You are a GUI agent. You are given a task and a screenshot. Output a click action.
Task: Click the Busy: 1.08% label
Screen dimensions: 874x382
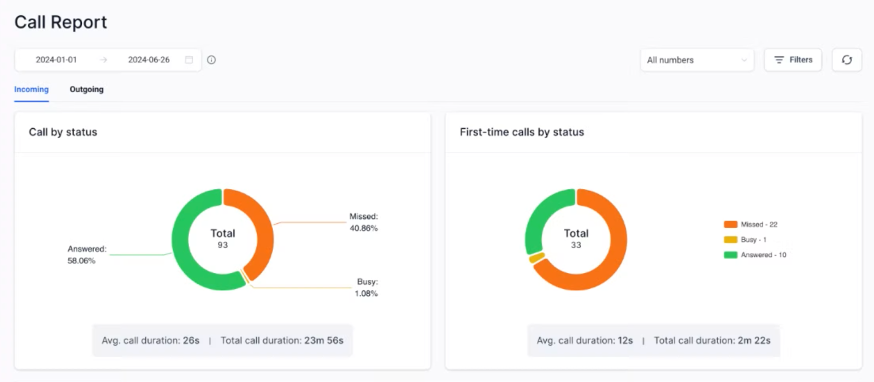366,288
